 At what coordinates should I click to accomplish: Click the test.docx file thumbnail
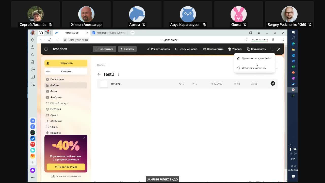click(x=104, y=84)
